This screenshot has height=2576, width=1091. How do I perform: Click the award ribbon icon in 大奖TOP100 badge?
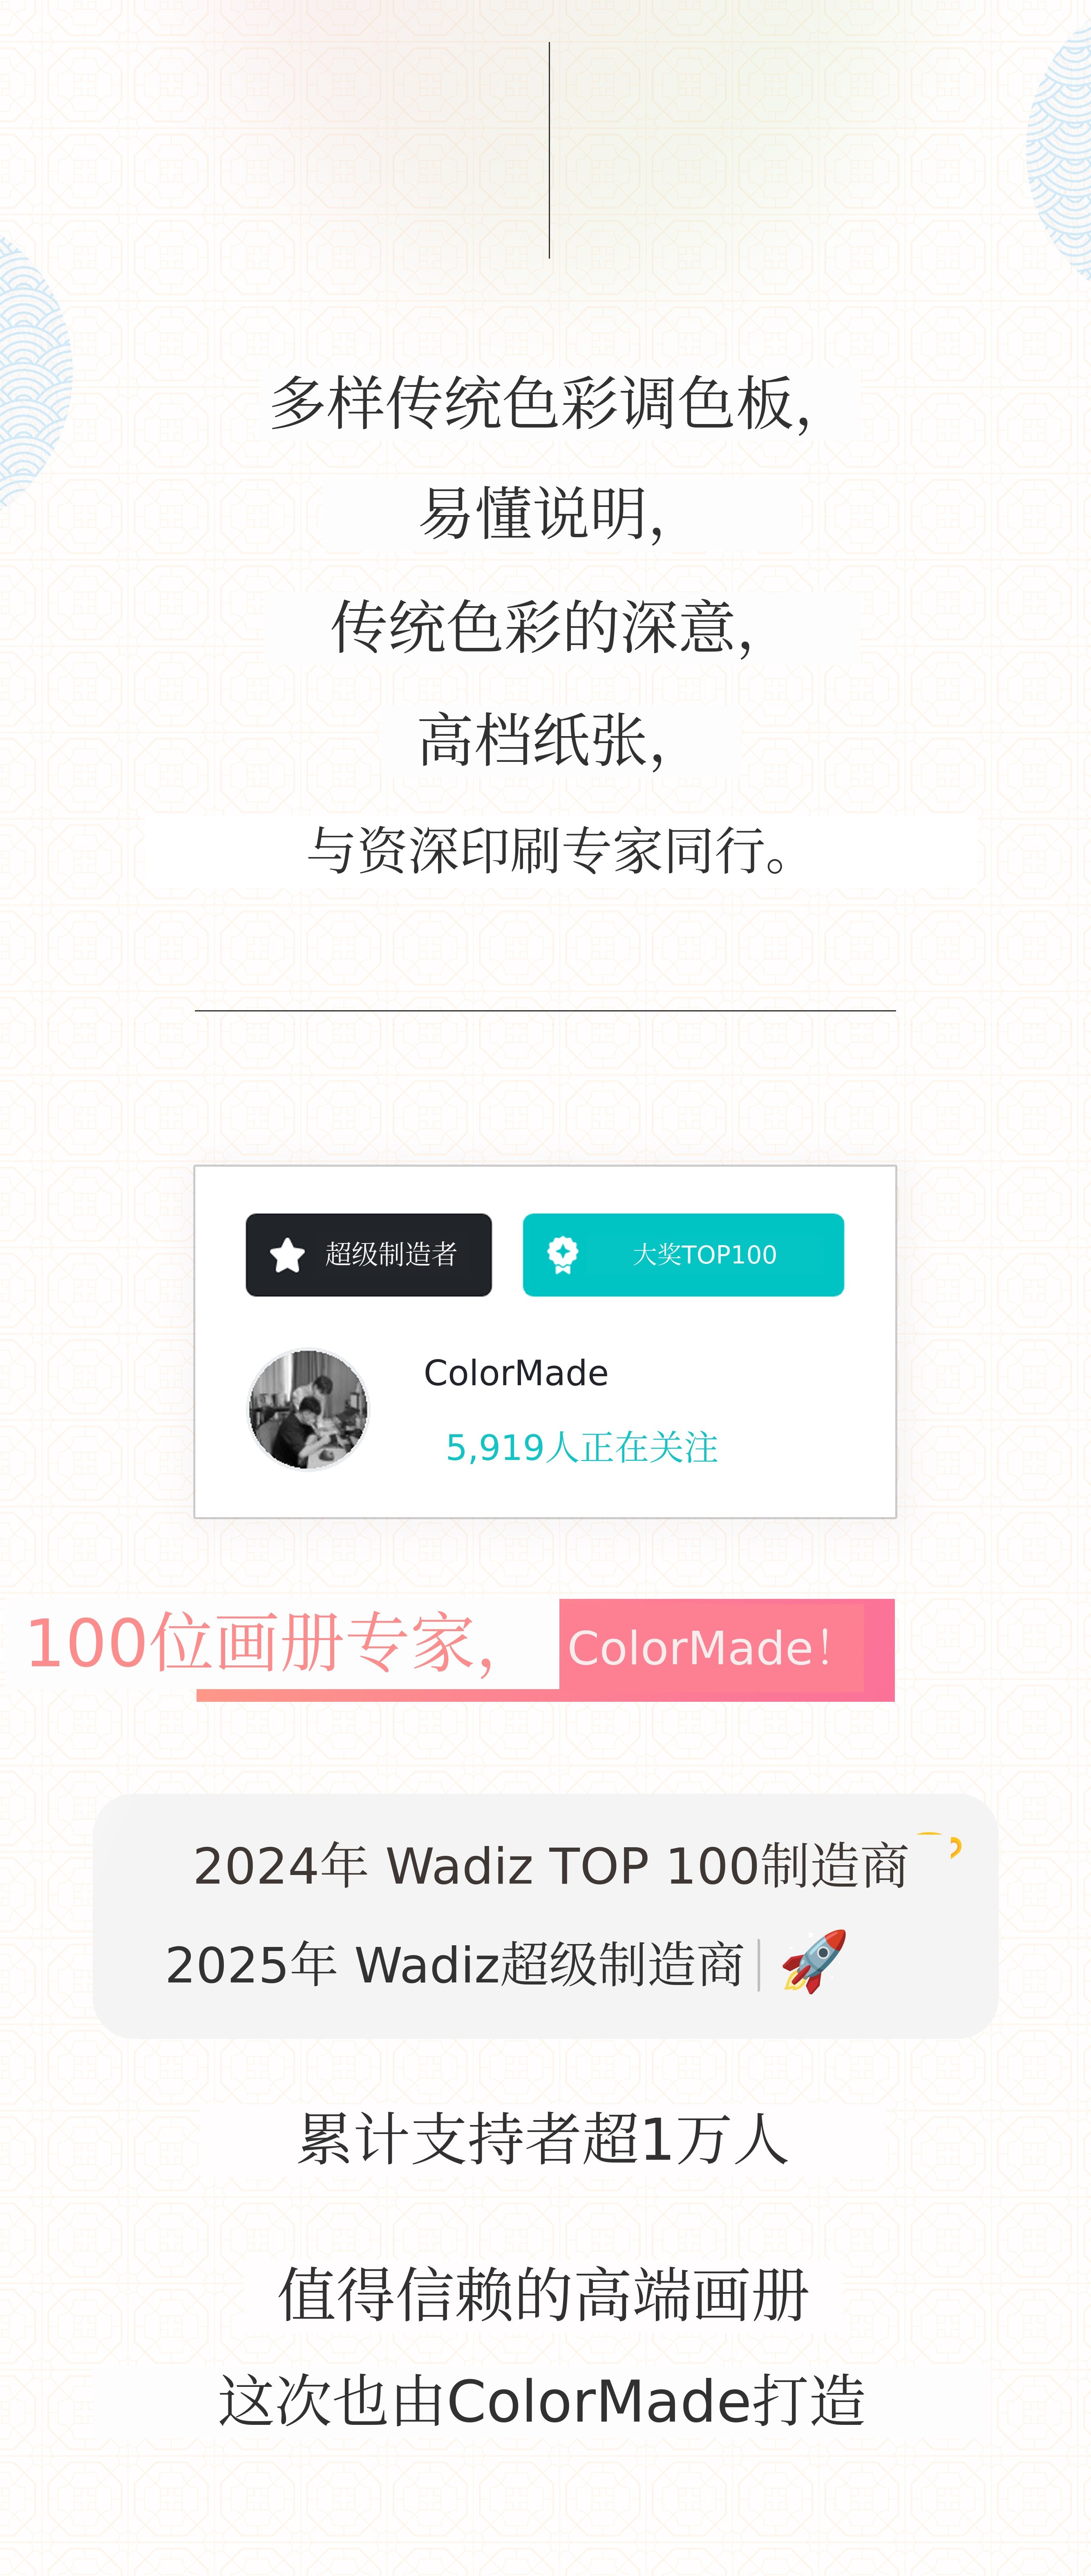(x=563, y=1255)
